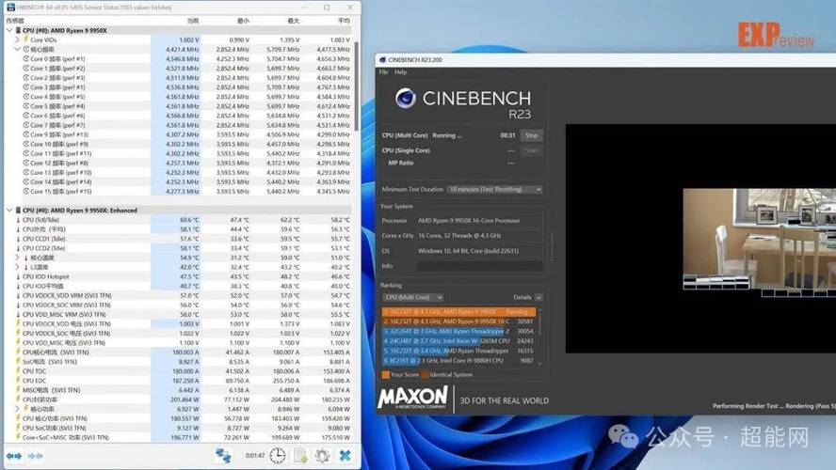
Task: Click the 最小 column header
Action: click(x=243, y=21)
